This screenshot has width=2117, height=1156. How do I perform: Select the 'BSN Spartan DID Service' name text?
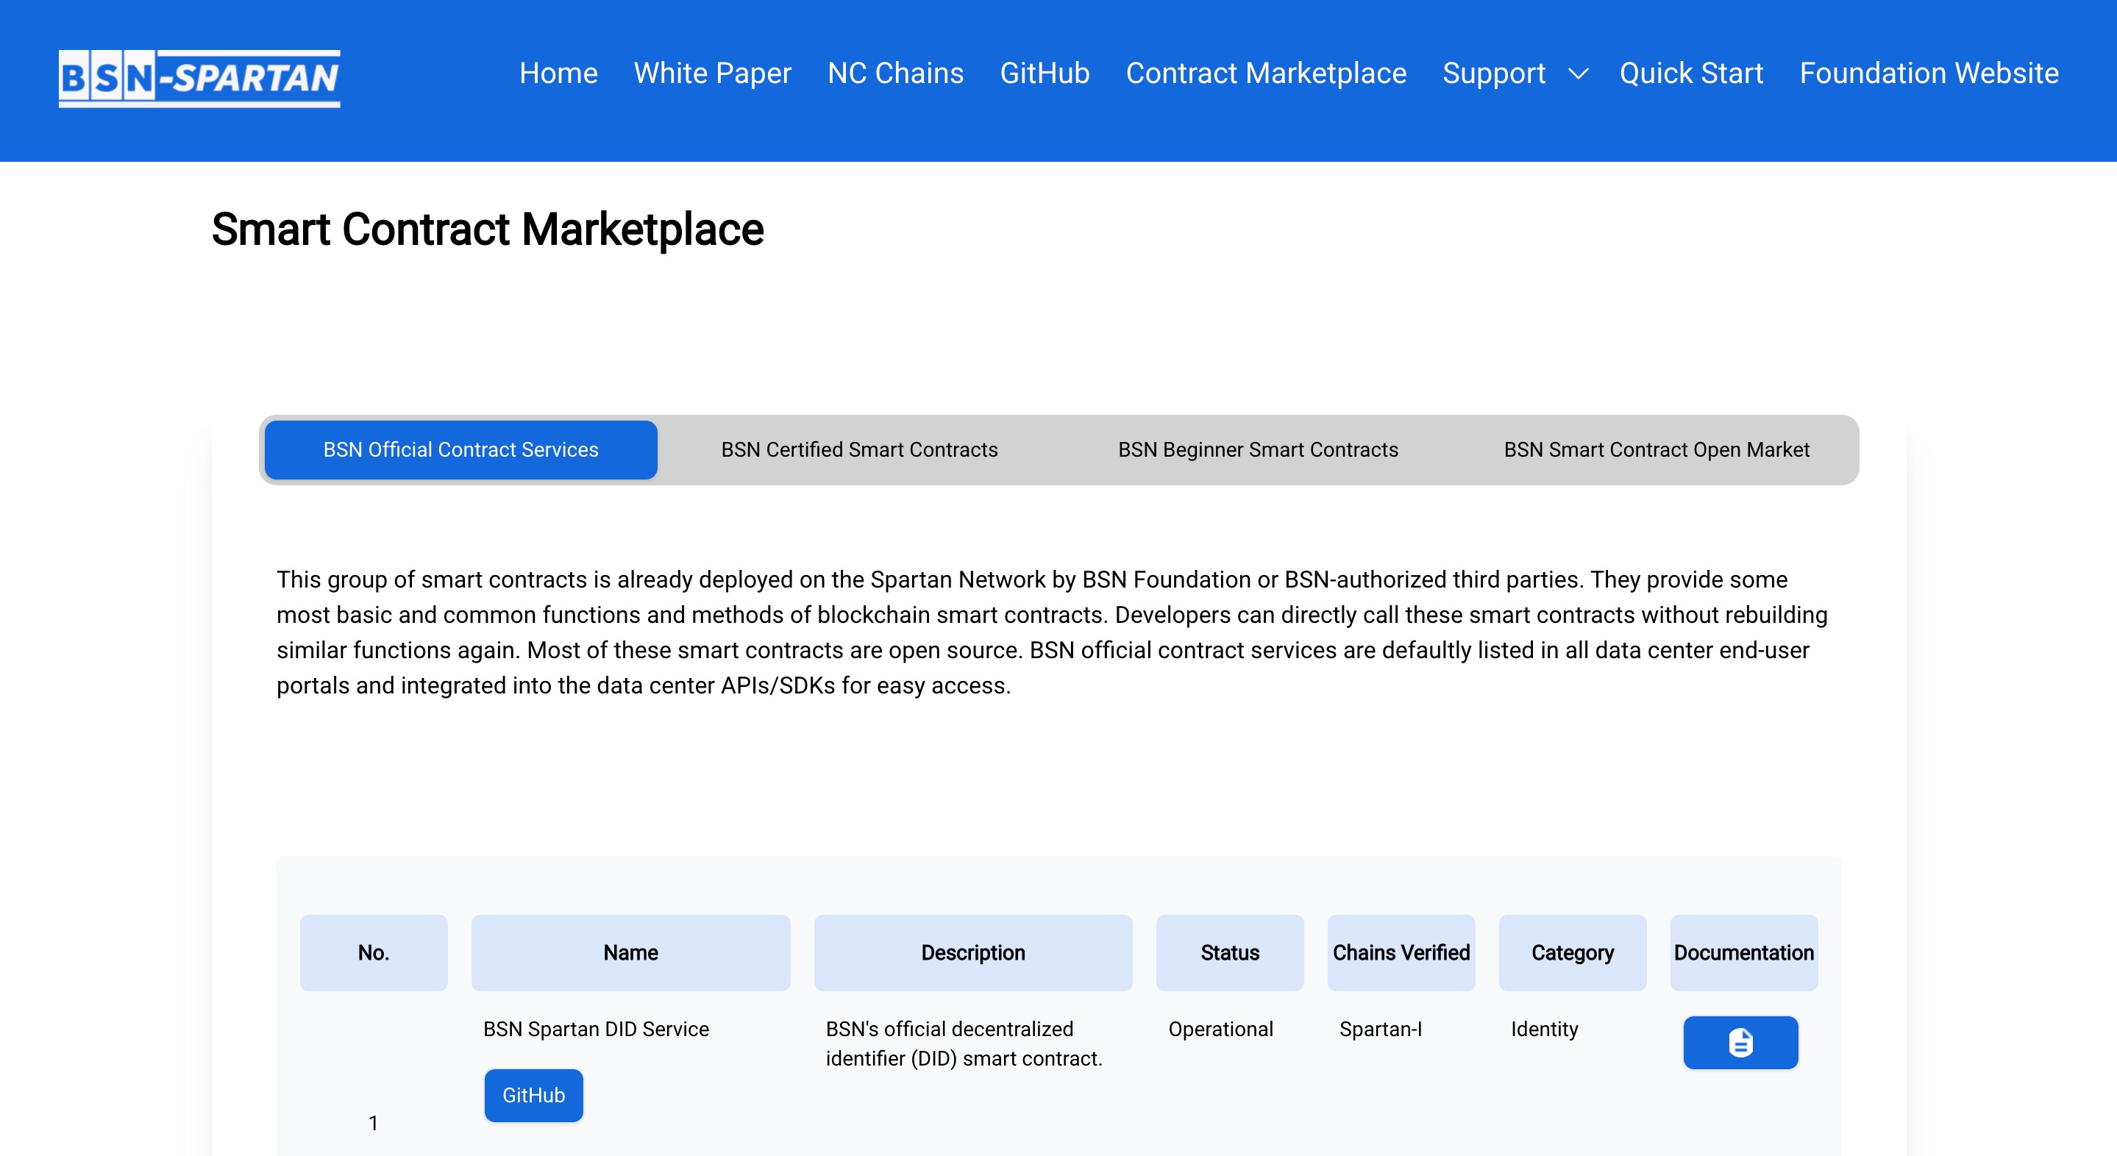point(596,1029)
